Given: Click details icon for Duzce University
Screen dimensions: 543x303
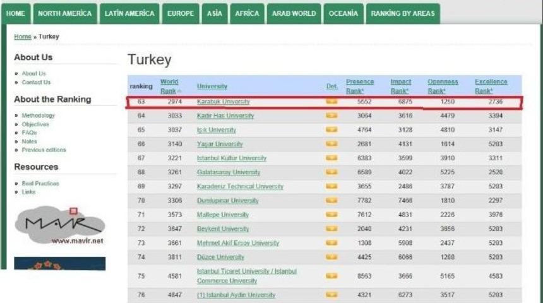Looking at the screenshot, I should (331, 257).
